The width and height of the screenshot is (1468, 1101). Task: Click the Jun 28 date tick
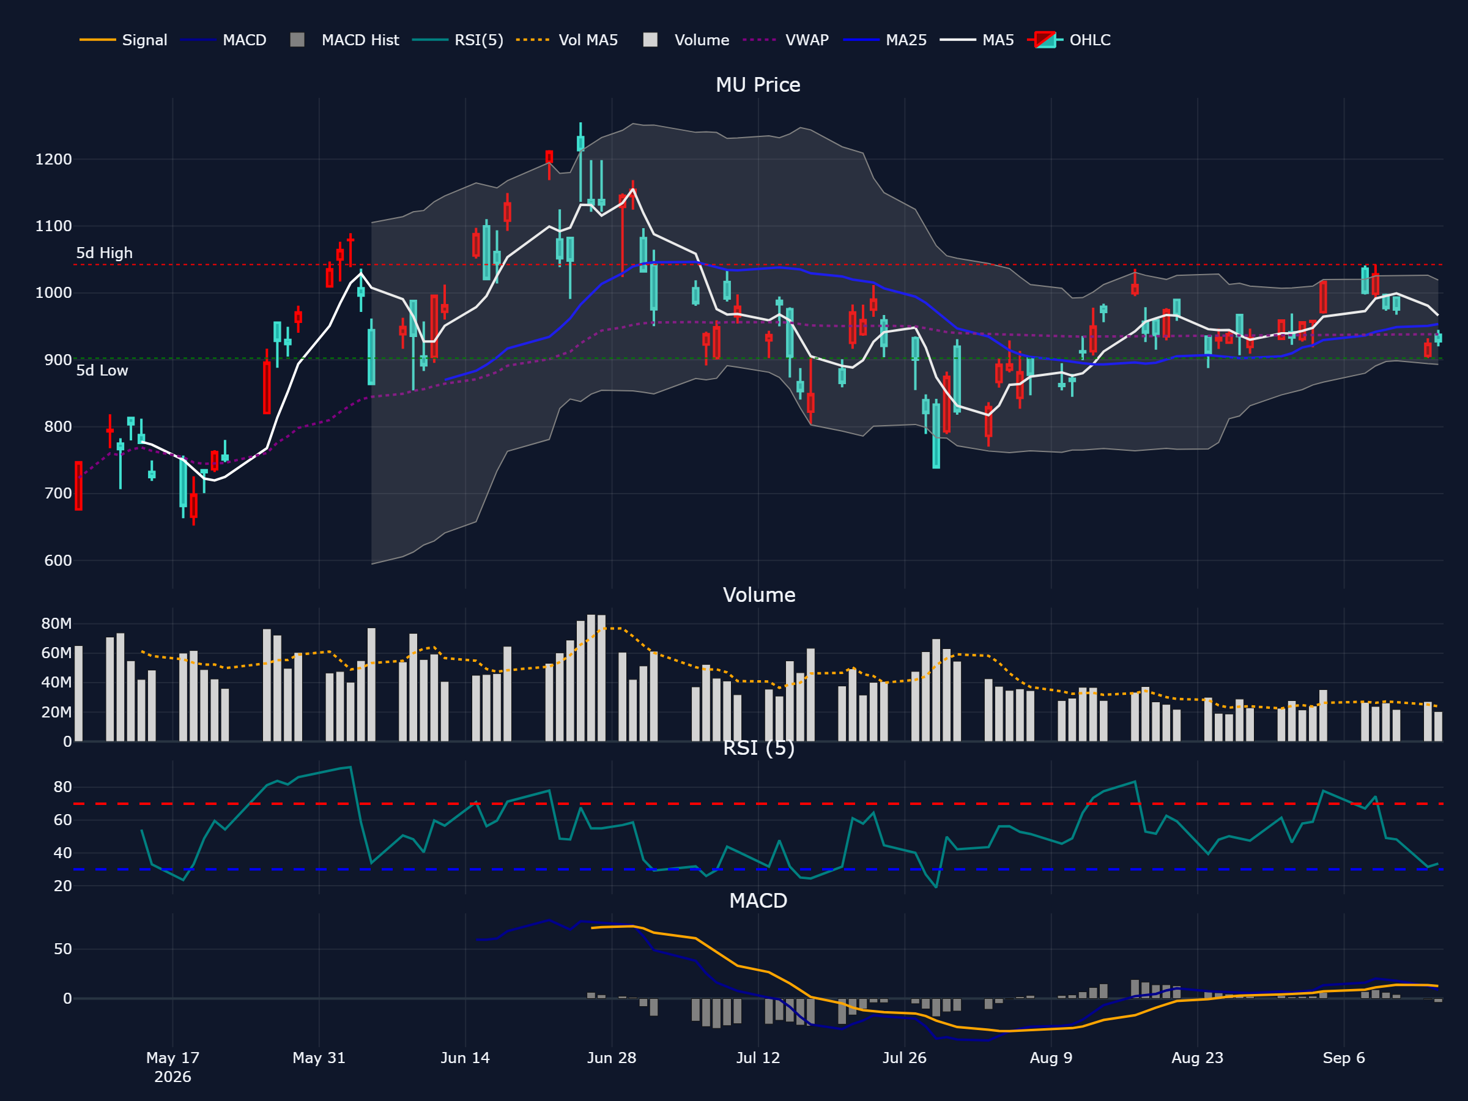(x=612, y=1058)
